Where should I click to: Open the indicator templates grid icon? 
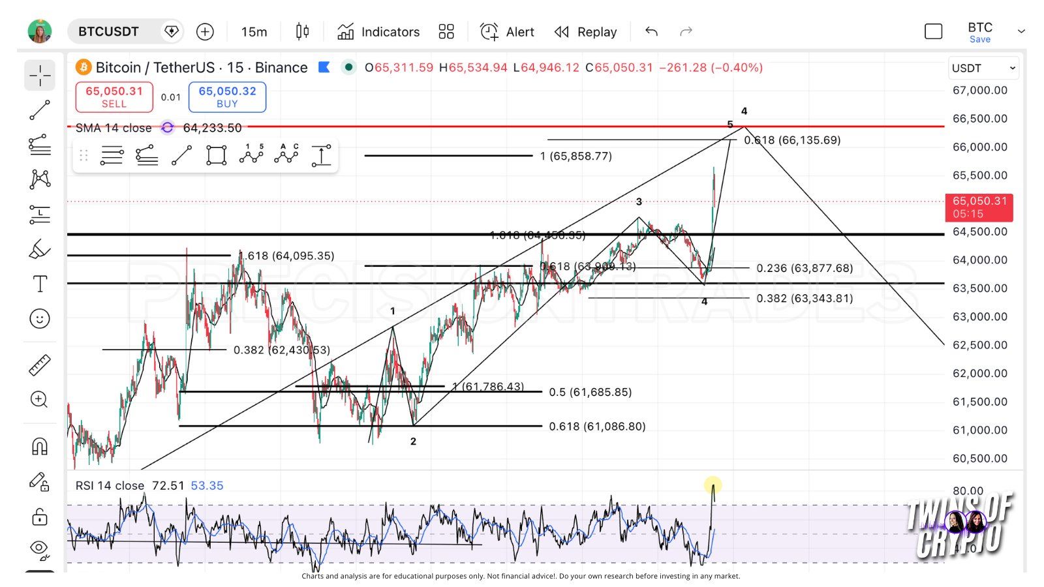pos(446,31)
